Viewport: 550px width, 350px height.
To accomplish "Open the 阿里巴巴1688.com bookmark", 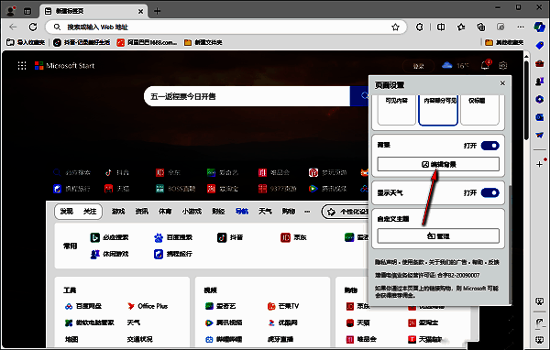I will (x=147, y=42).
